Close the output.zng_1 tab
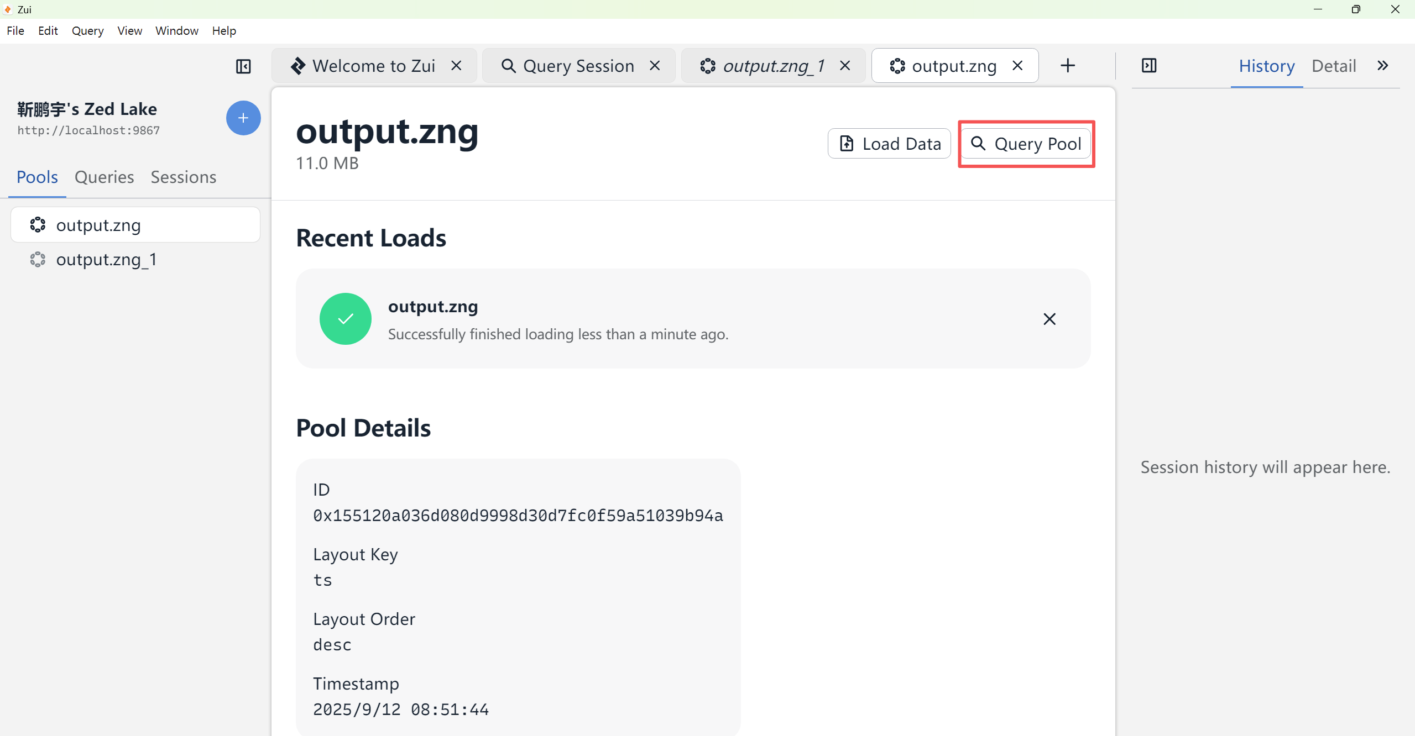This screenshot has width=1415, height=736. click(845, 66)
